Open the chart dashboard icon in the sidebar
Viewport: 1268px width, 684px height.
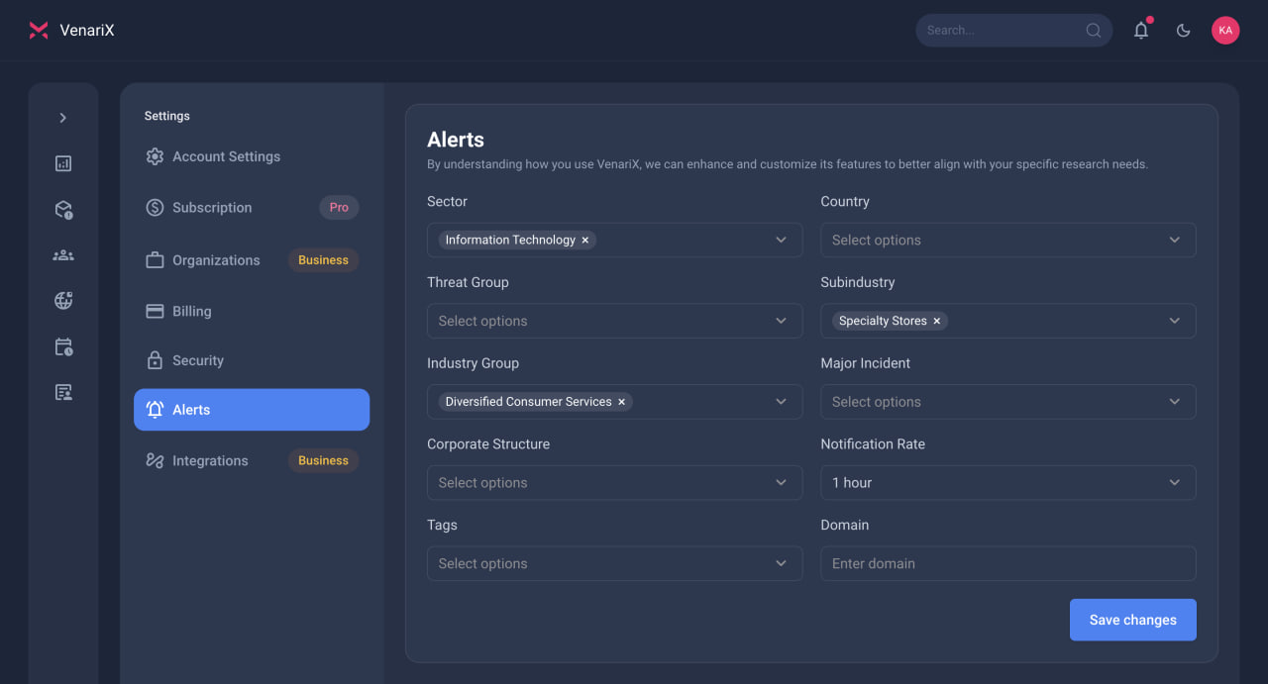(63, 163)
